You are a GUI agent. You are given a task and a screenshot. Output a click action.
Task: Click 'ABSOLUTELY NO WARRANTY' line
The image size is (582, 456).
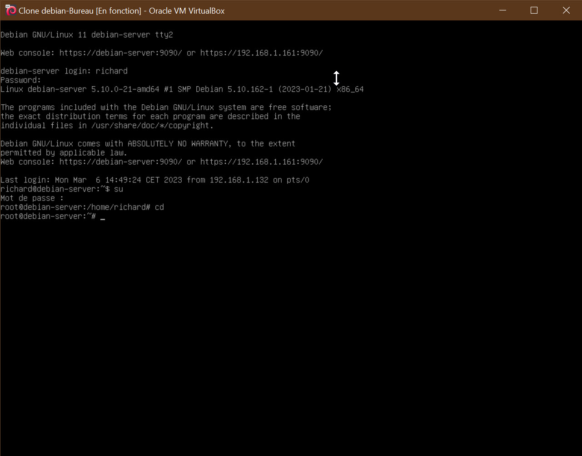[x=148, y=143]
